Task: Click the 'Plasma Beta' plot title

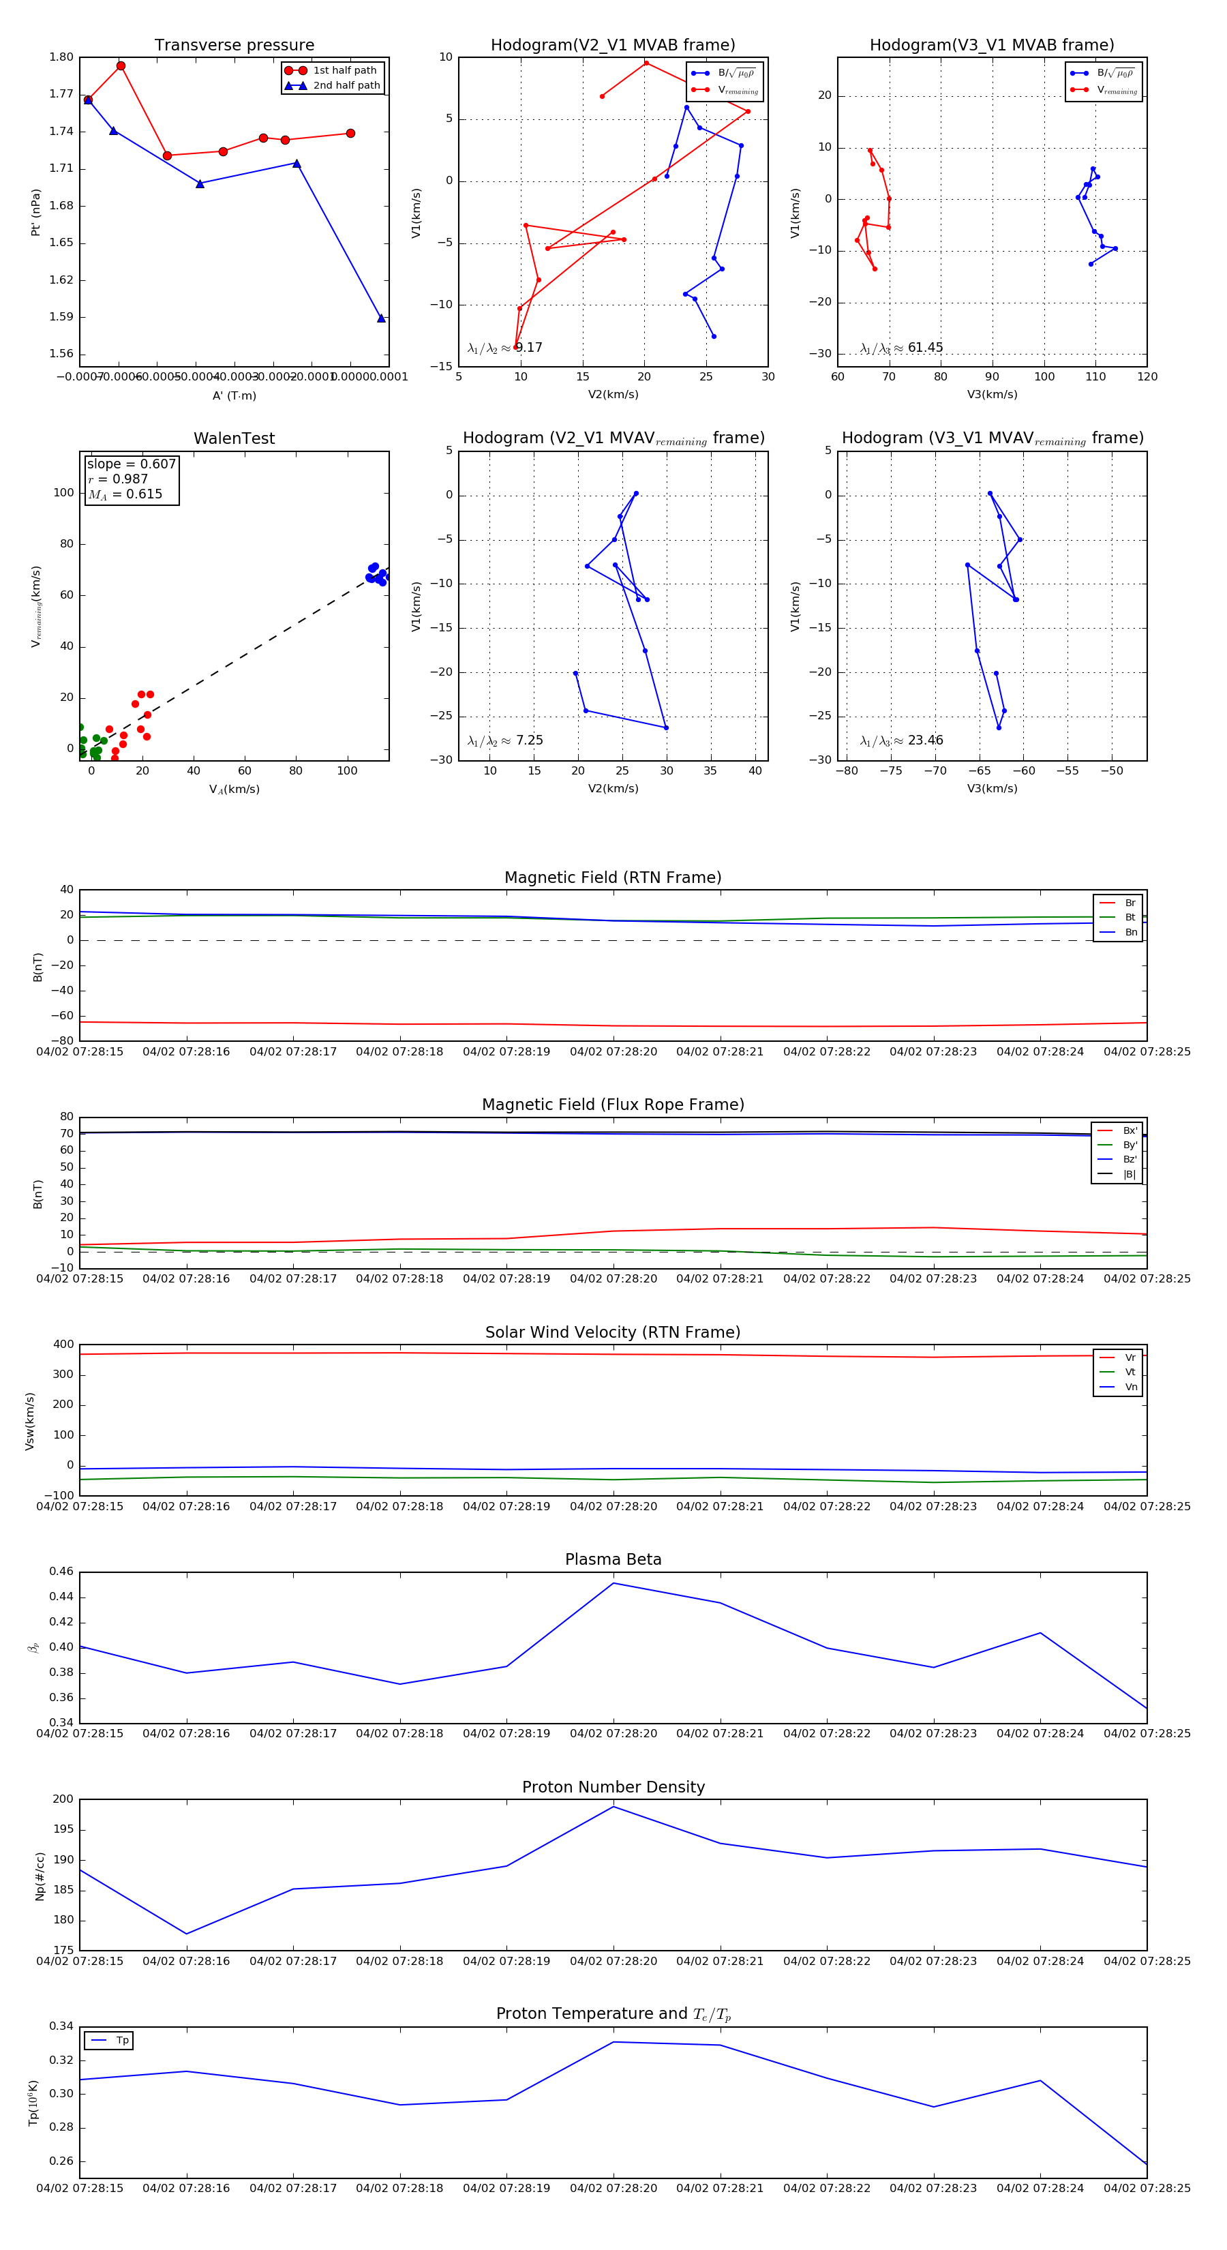Action: coord(613,1560)
